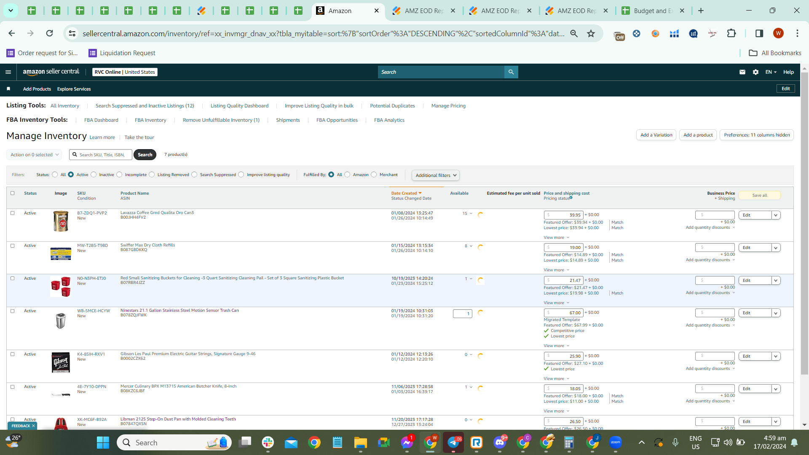This screenshot has height=455, width=809.
Task: Open the messages envelope icon
Action: coord(742,72)
